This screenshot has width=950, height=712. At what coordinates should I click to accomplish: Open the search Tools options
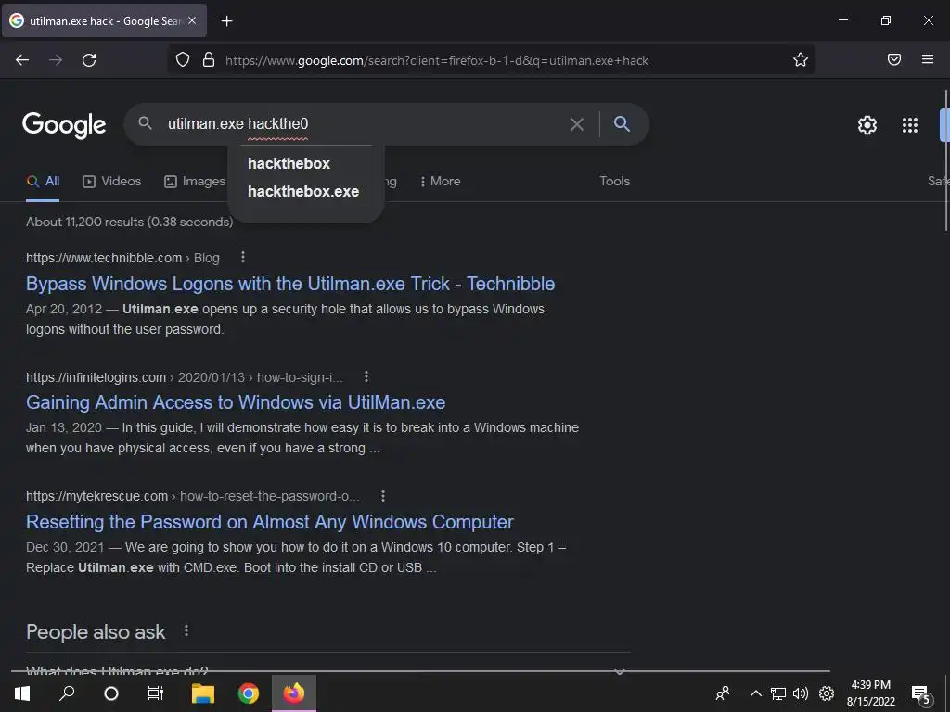point(614,181)
